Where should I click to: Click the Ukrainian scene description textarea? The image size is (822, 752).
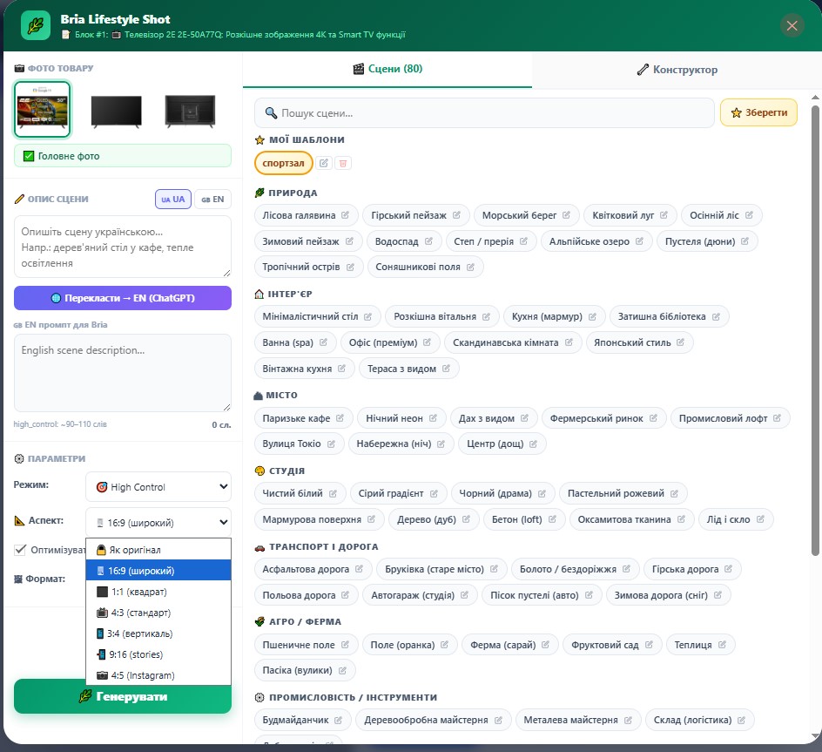pyautogui.click(x=123, y=247)
